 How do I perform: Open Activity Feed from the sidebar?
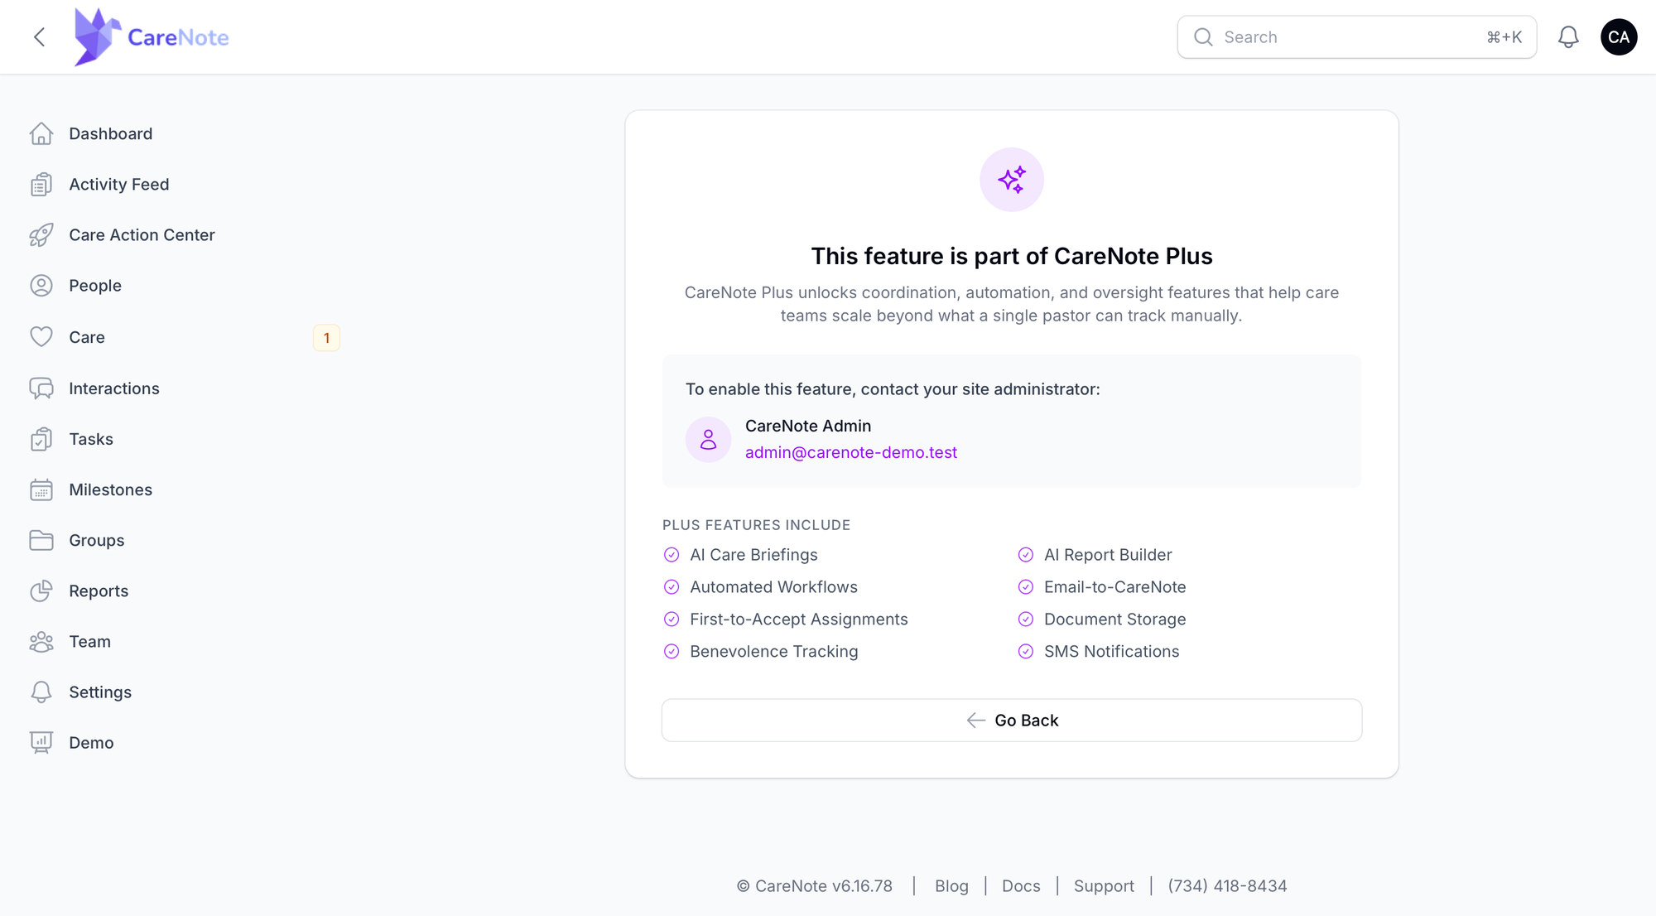(x=119, y=185)
